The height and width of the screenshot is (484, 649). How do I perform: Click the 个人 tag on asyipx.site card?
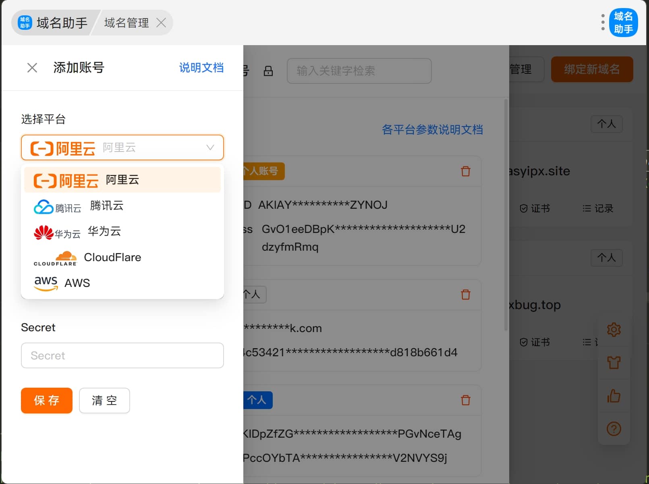pyautogui.click(x=607, y=124)
